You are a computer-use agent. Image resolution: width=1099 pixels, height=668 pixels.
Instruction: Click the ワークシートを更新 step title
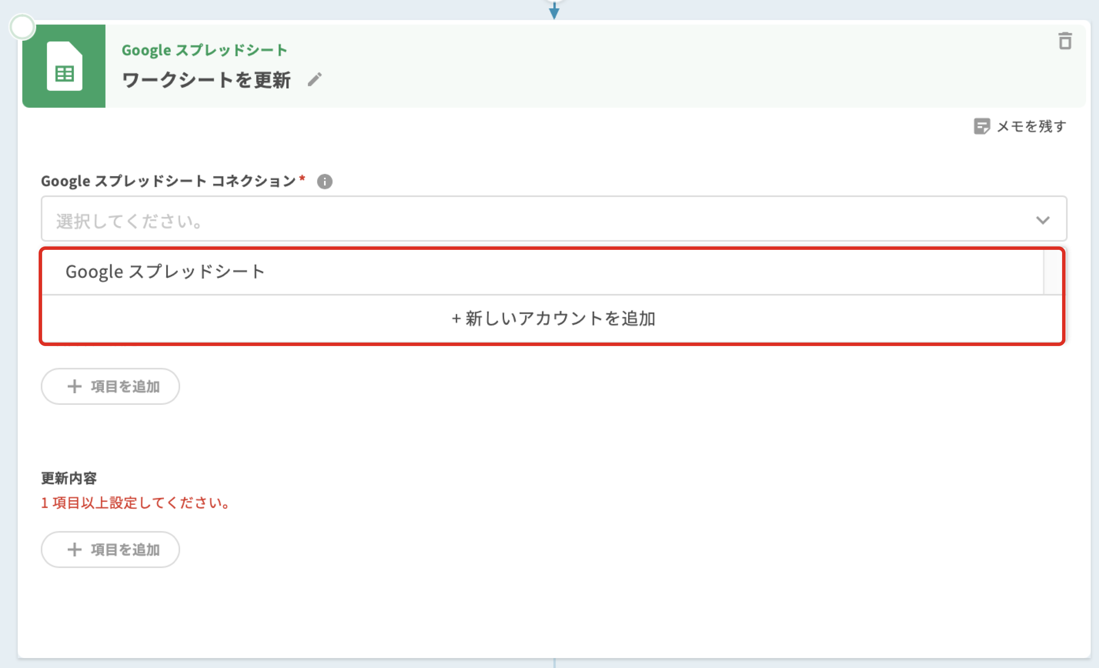[206, 80]
